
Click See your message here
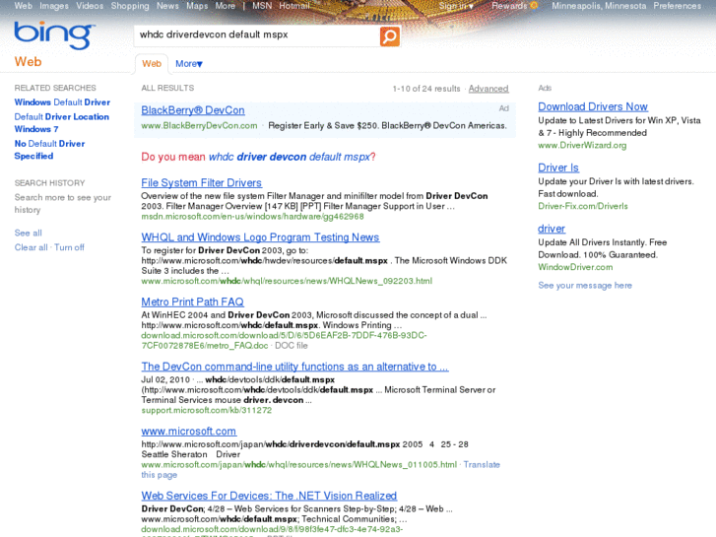click(585, 286)
